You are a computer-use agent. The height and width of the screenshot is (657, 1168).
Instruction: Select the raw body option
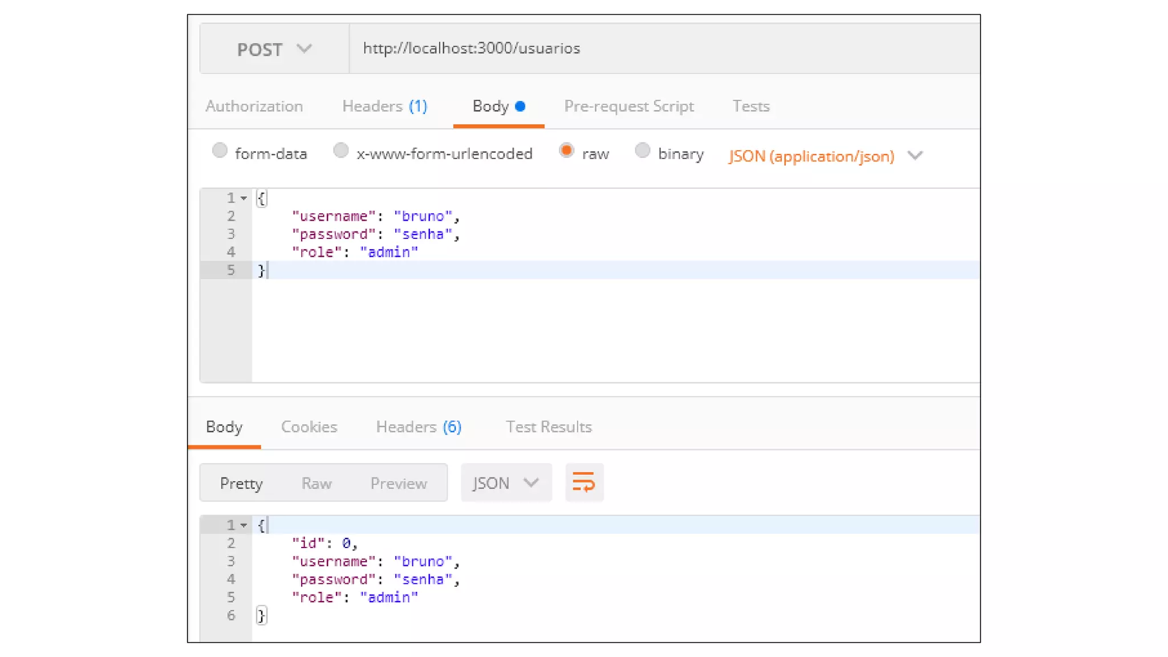tap(566, 151)
